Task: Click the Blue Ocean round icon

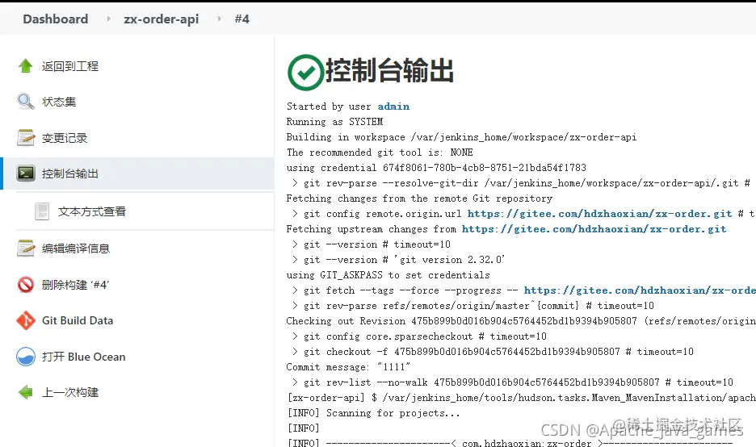Action: point(26,357)
